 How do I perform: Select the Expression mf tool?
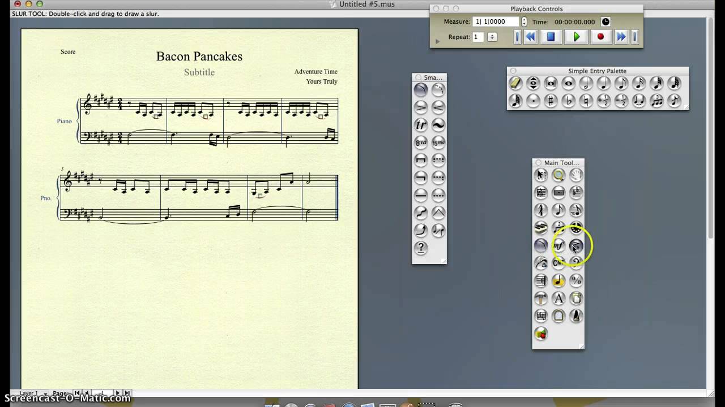558,245
